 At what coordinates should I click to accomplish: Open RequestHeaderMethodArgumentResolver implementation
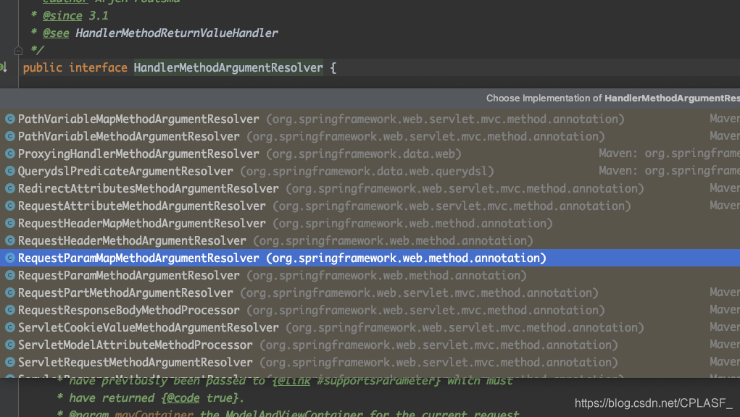pos(370,241)
